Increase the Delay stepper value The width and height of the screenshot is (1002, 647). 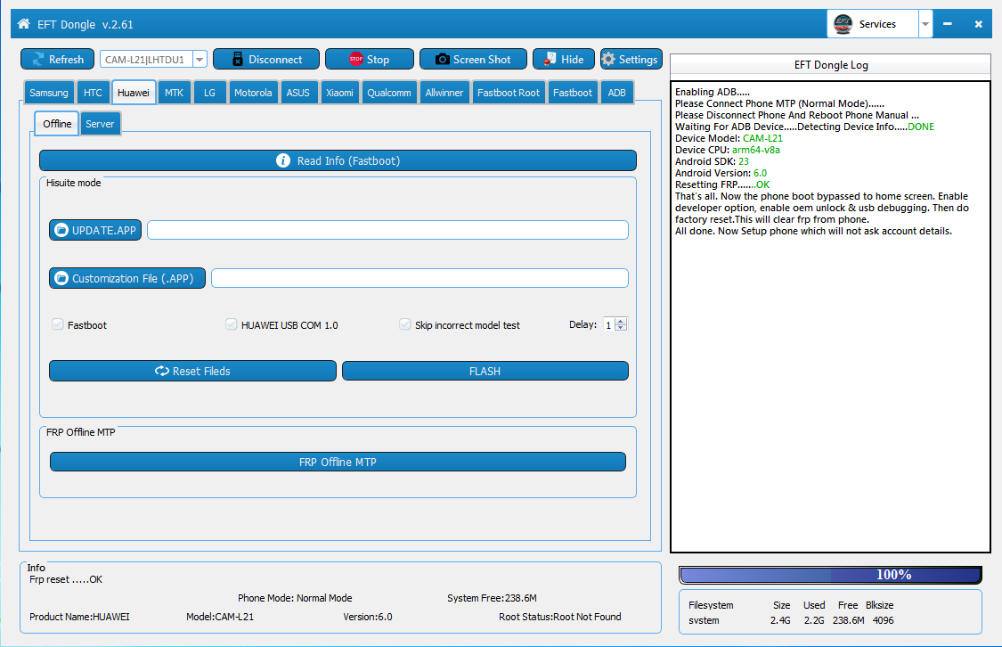[621, 321]
